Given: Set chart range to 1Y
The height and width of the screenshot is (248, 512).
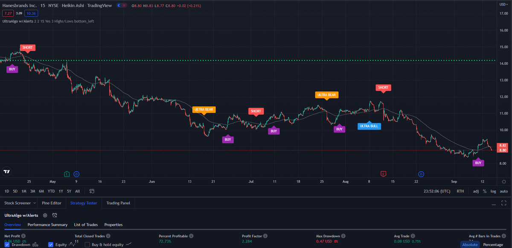Looking at the screenshot, I should 61,191.
